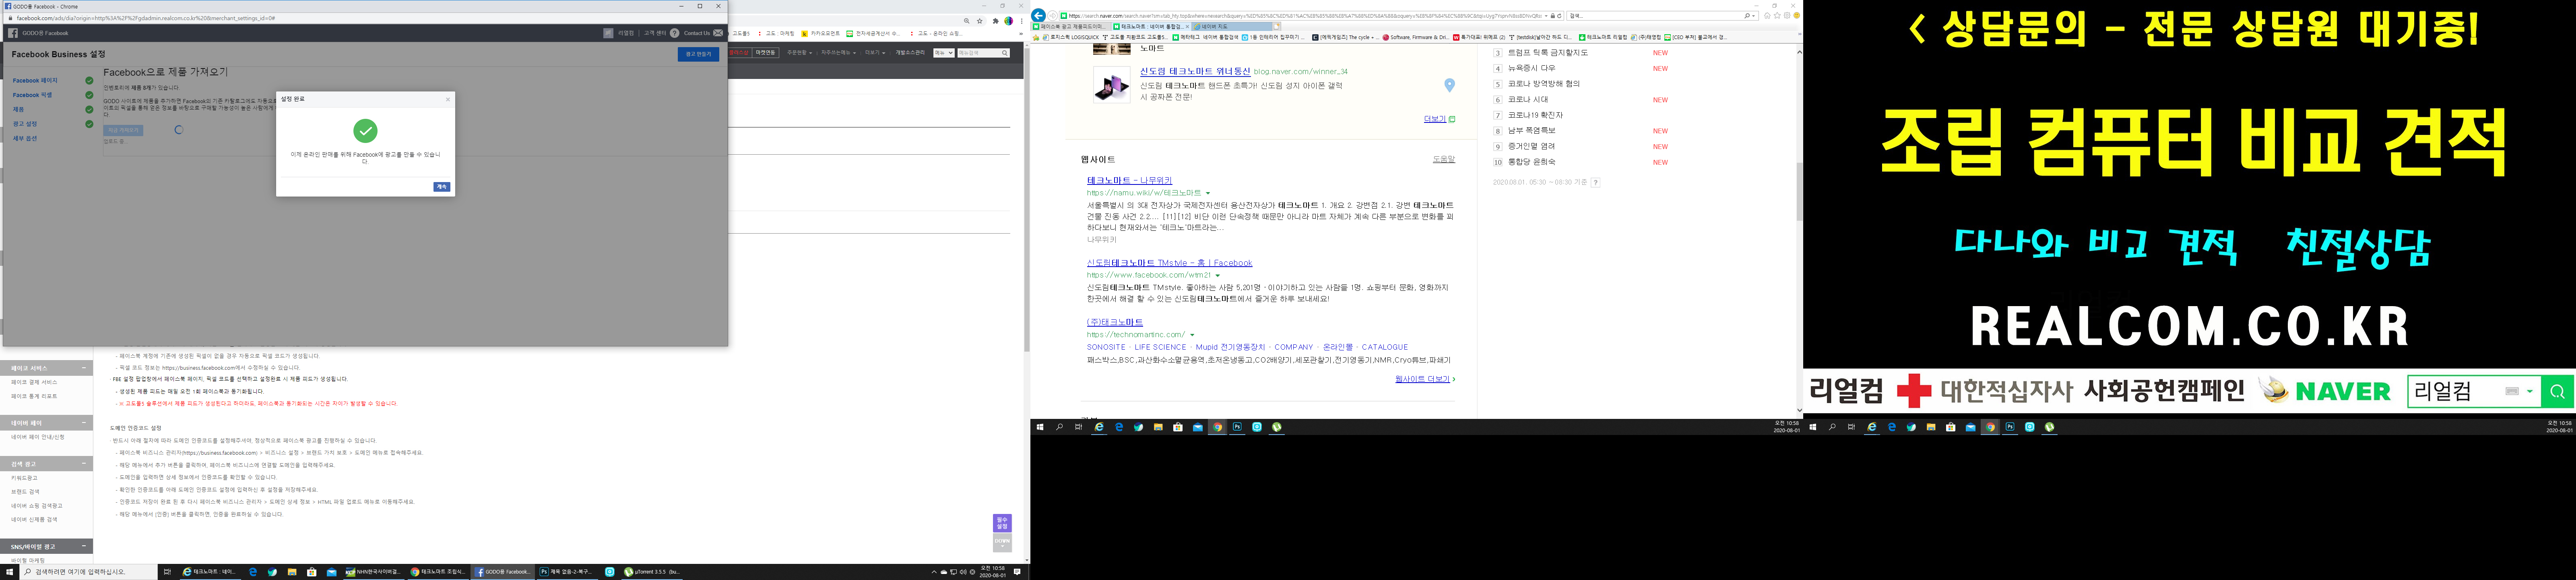The width and height of the screenshot is (2576, 580).
Task: Switch to the µTorrent 3.5.5 taskbar item
Action: tap(653, 572)
